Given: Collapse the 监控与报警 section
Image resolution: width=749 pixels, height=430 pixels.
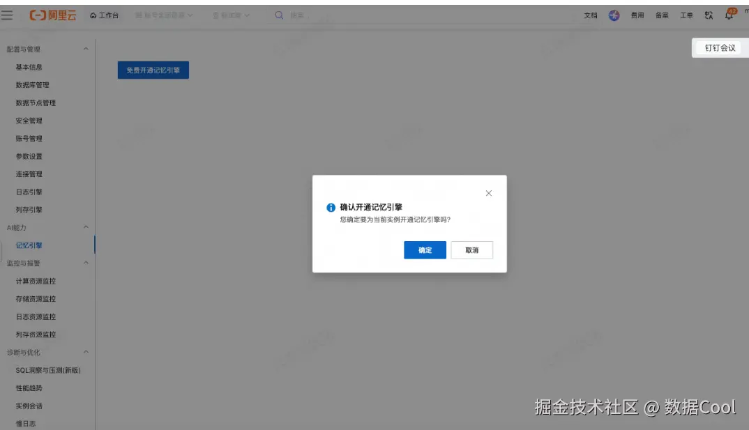Looking at the screenshot, I should 85,263.
